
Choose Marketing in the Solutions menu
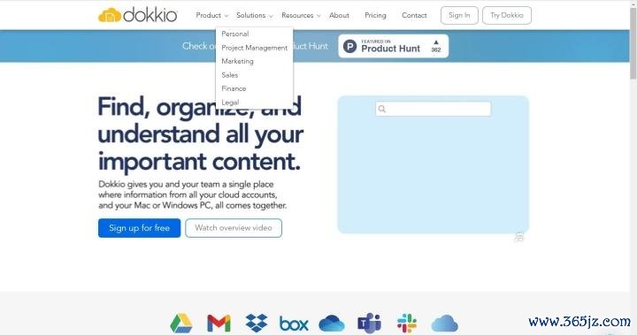(237, 61)
